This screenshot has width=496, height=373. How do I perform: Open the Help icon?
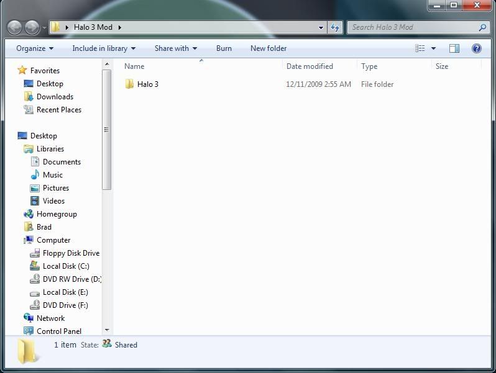(476, 48)
